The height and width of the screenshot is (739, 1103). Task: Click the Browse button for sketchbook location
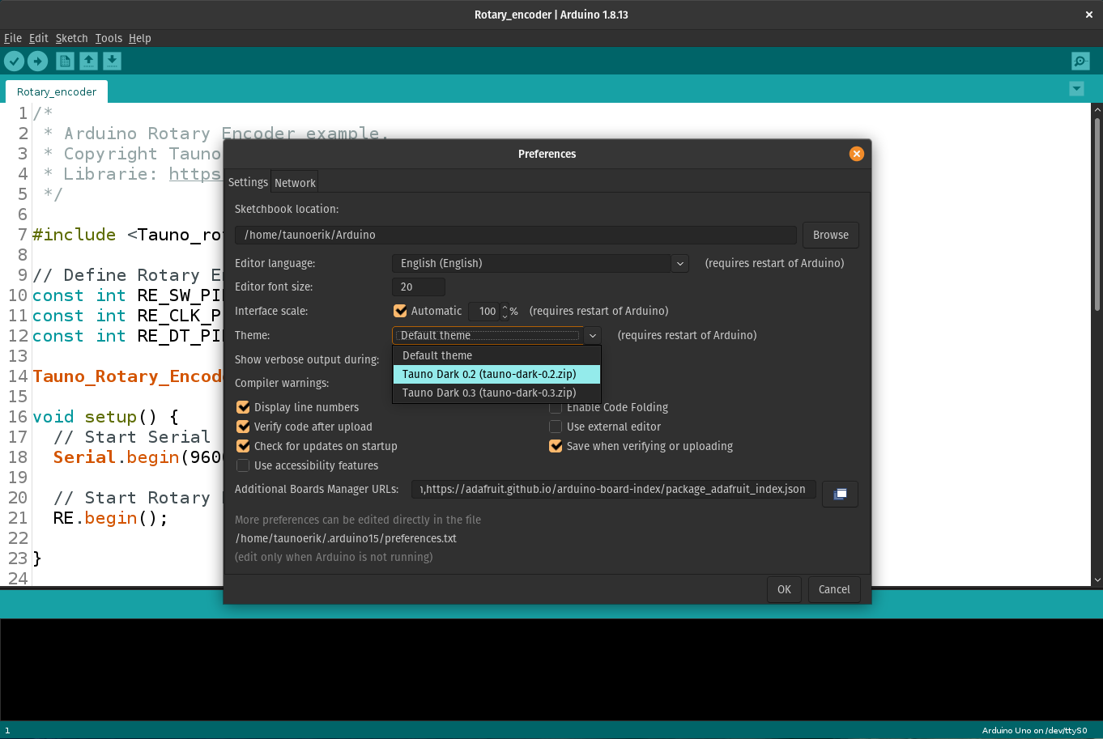(x=830, y=235)
